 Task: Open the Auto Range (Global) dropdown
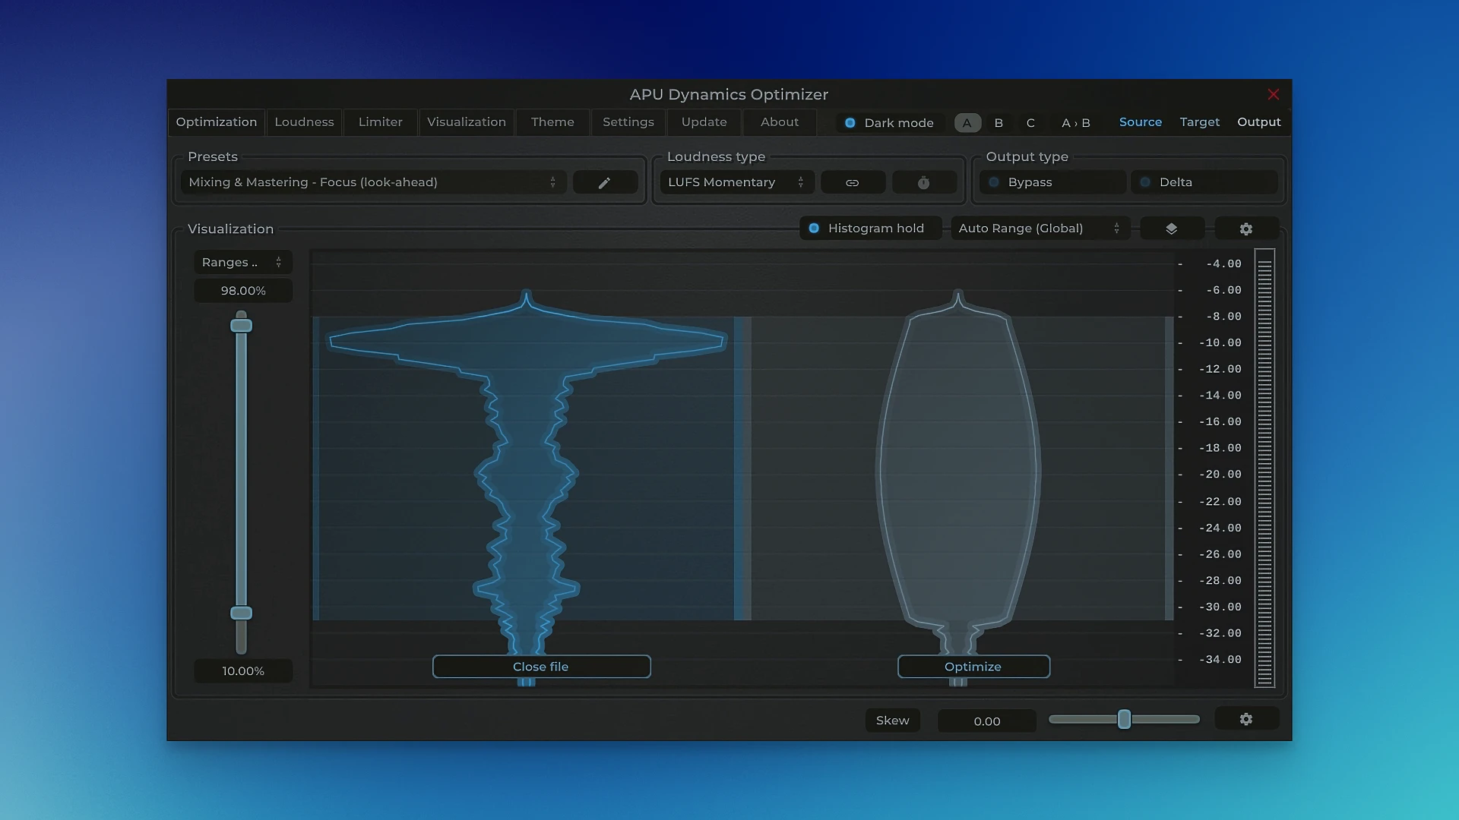pos(1039,229)
